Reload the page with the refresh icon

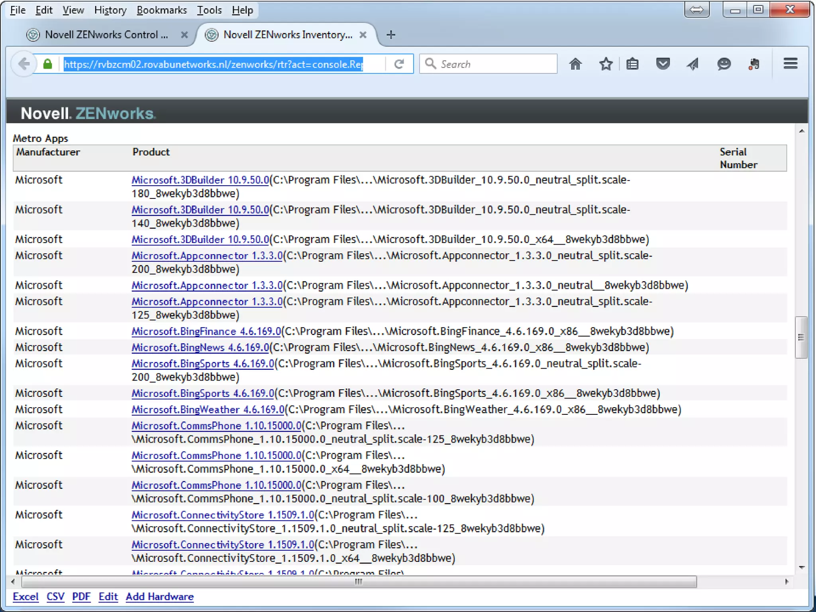(399, 64)
